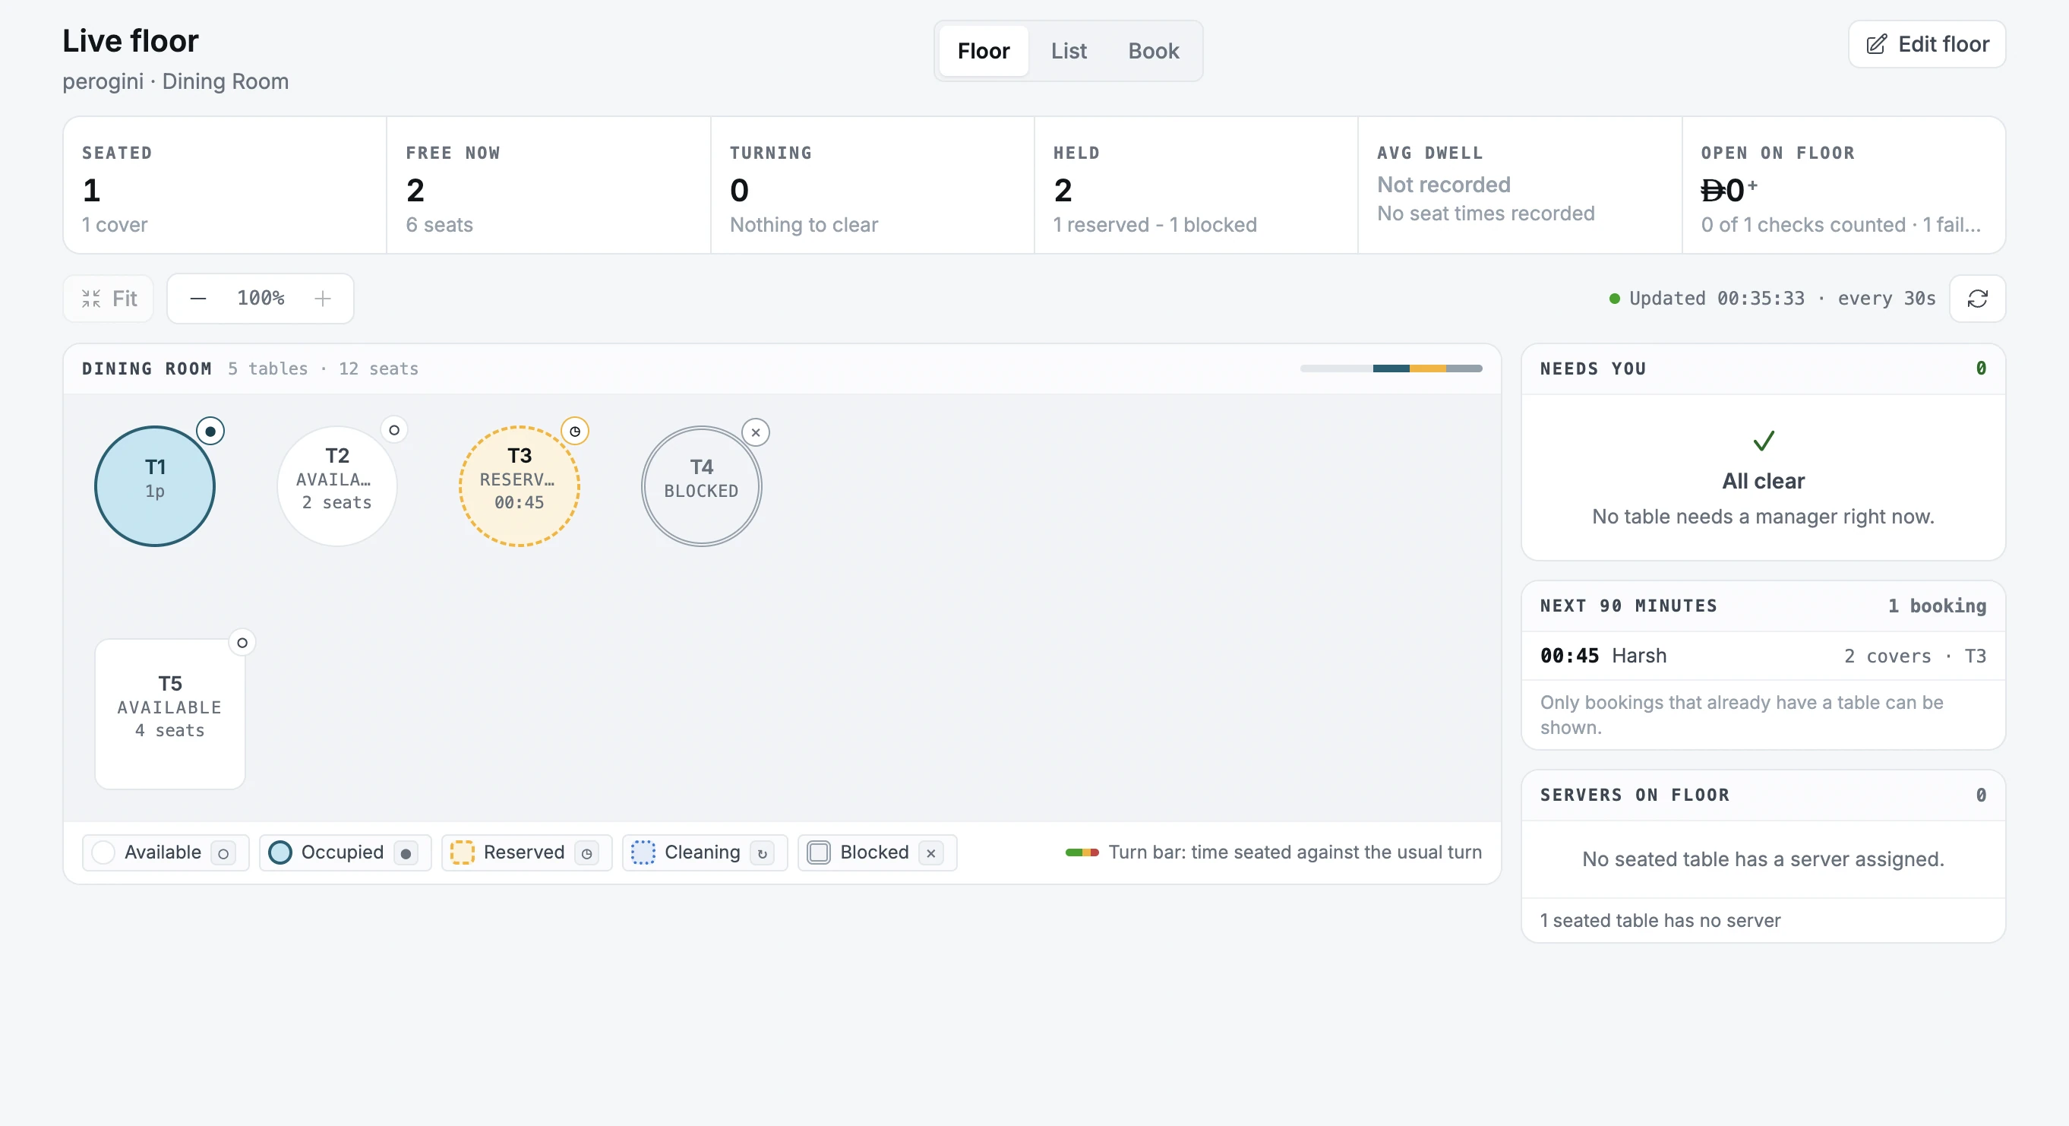The height and width of the screenshot is (1126, 2069).
Task: Select square table T5
Action: pos(170,713)
